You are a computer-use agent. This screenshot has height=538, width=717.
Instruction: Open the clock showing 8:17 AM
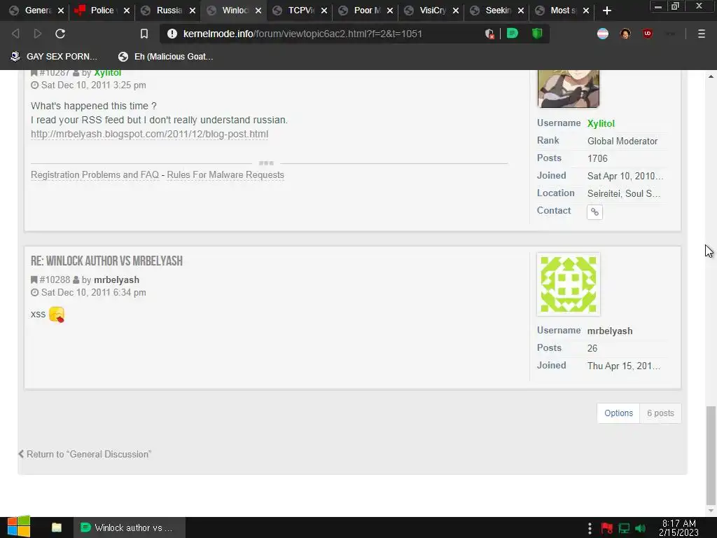coord(679,527)
